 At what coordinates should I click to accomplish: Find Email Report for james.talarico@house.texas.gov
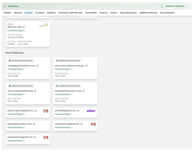(x=64, y=69)
